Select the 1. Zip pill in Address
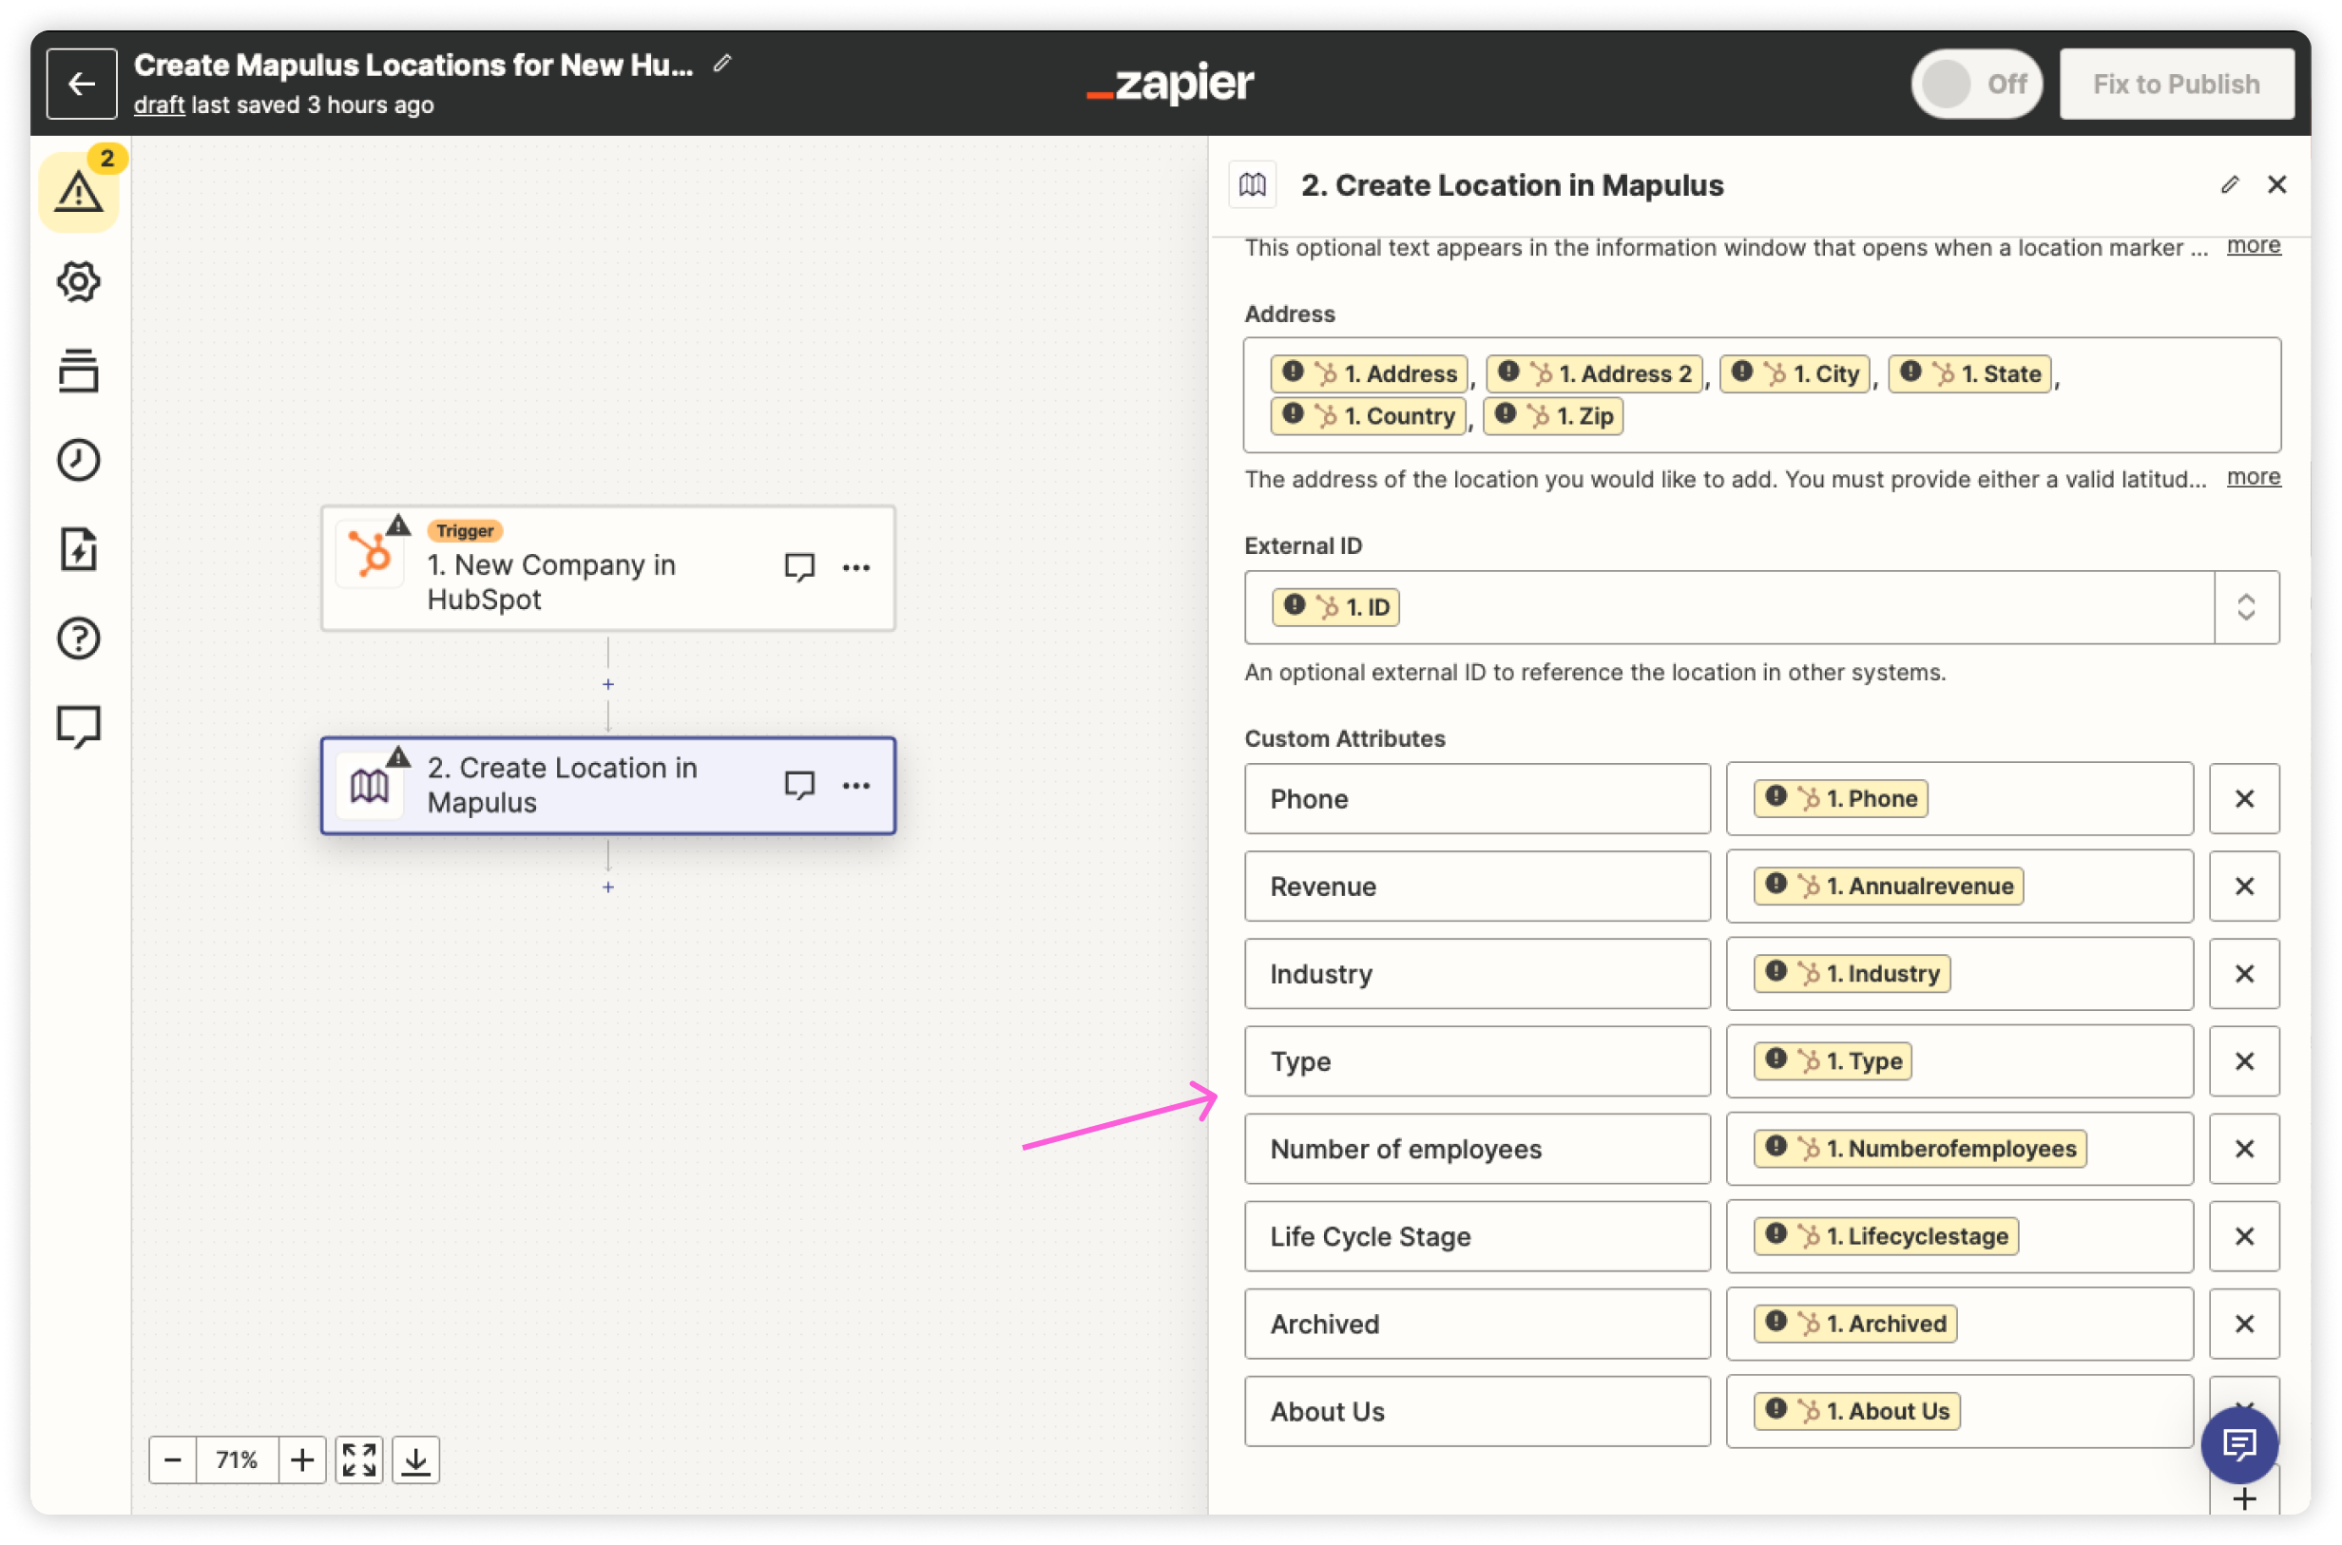The image size is (2342, 1545). tap(1553, 417)
